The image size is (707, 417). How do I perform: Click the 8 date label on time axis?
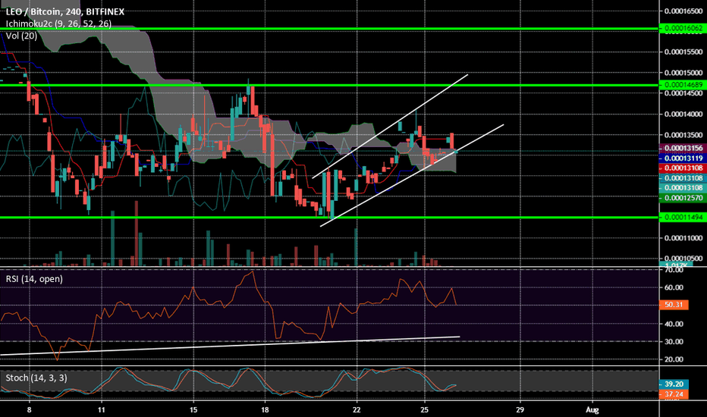(30, 409)
